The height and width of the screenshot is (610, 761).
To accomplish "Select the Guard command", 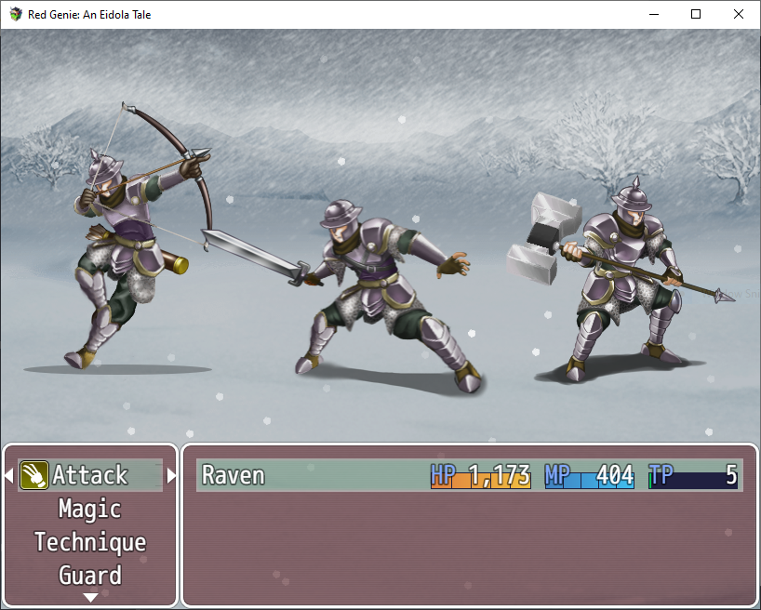I will pyautogui.click(x=90, y=576).
